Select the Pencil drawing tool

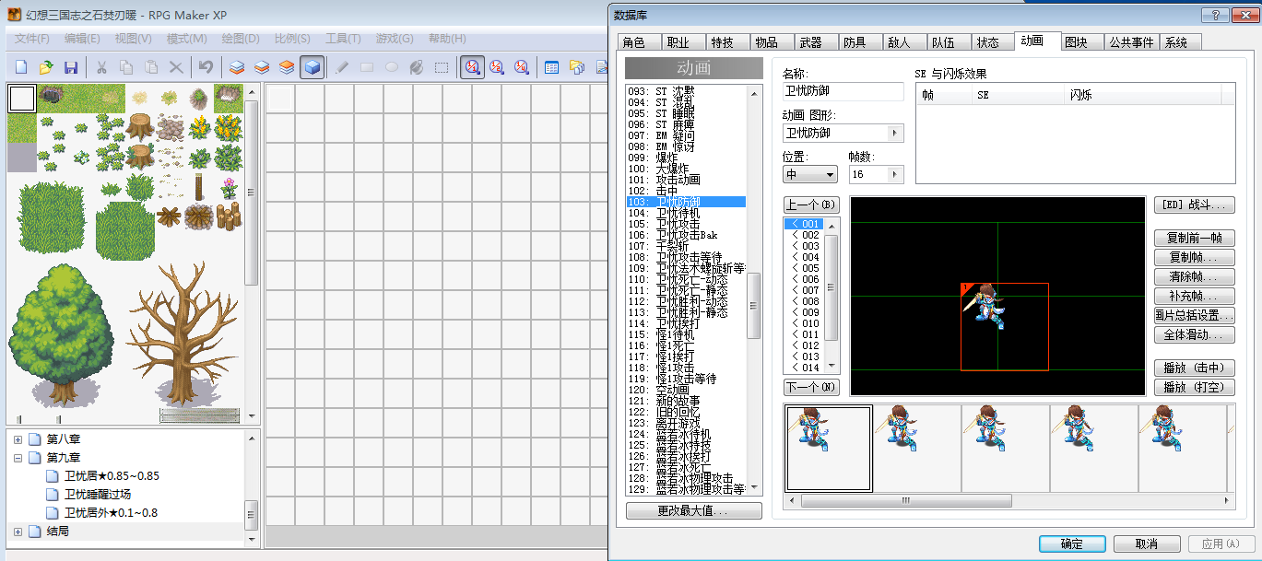[342, 67]
